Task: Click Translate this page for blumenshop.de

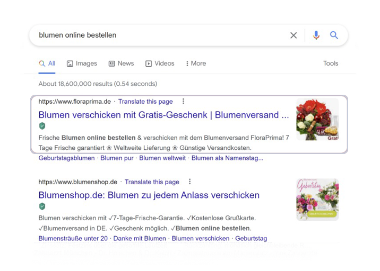Action: pyautogui.click(x=152, y=182)
